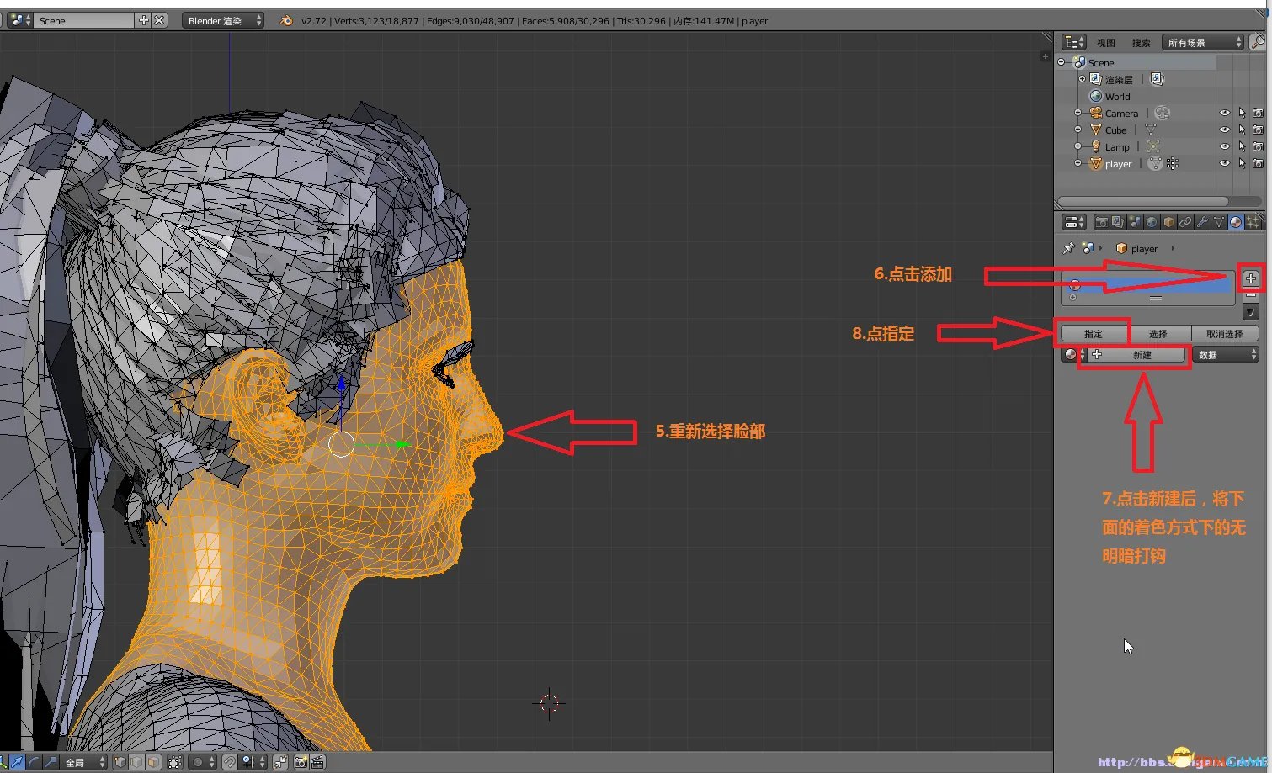Hide the Cube object with eye icon
The width and height of the screenshot is (1272, 773).
(1224, 130)
